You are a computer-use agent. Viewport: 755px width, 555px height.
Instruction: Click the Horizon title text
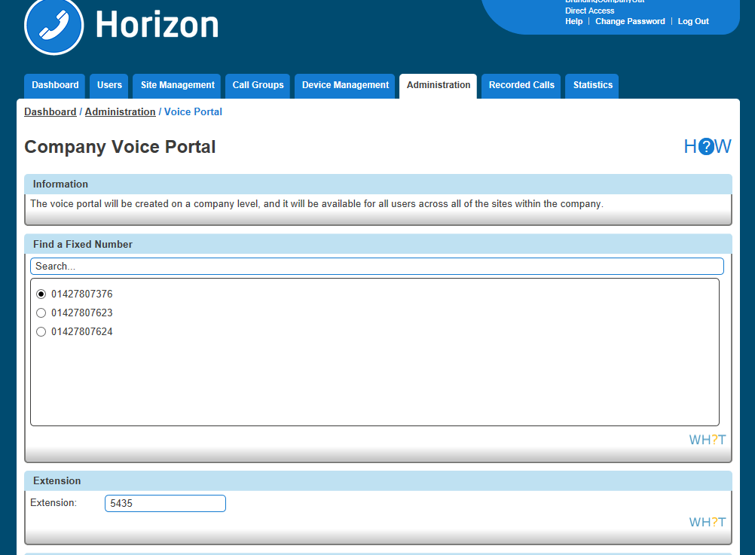[x=157, y=25]
